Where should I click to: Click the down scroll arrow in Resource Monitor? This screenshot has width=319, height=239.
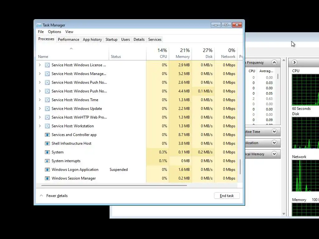click(x=284, y=214)
